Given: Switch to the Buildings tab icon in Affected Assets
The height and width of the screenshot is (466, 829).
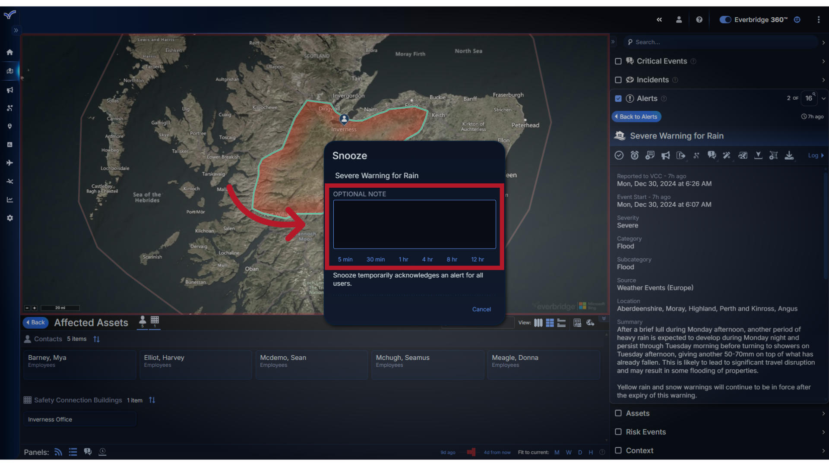Looking at the screenshot, I should [155, 322].
